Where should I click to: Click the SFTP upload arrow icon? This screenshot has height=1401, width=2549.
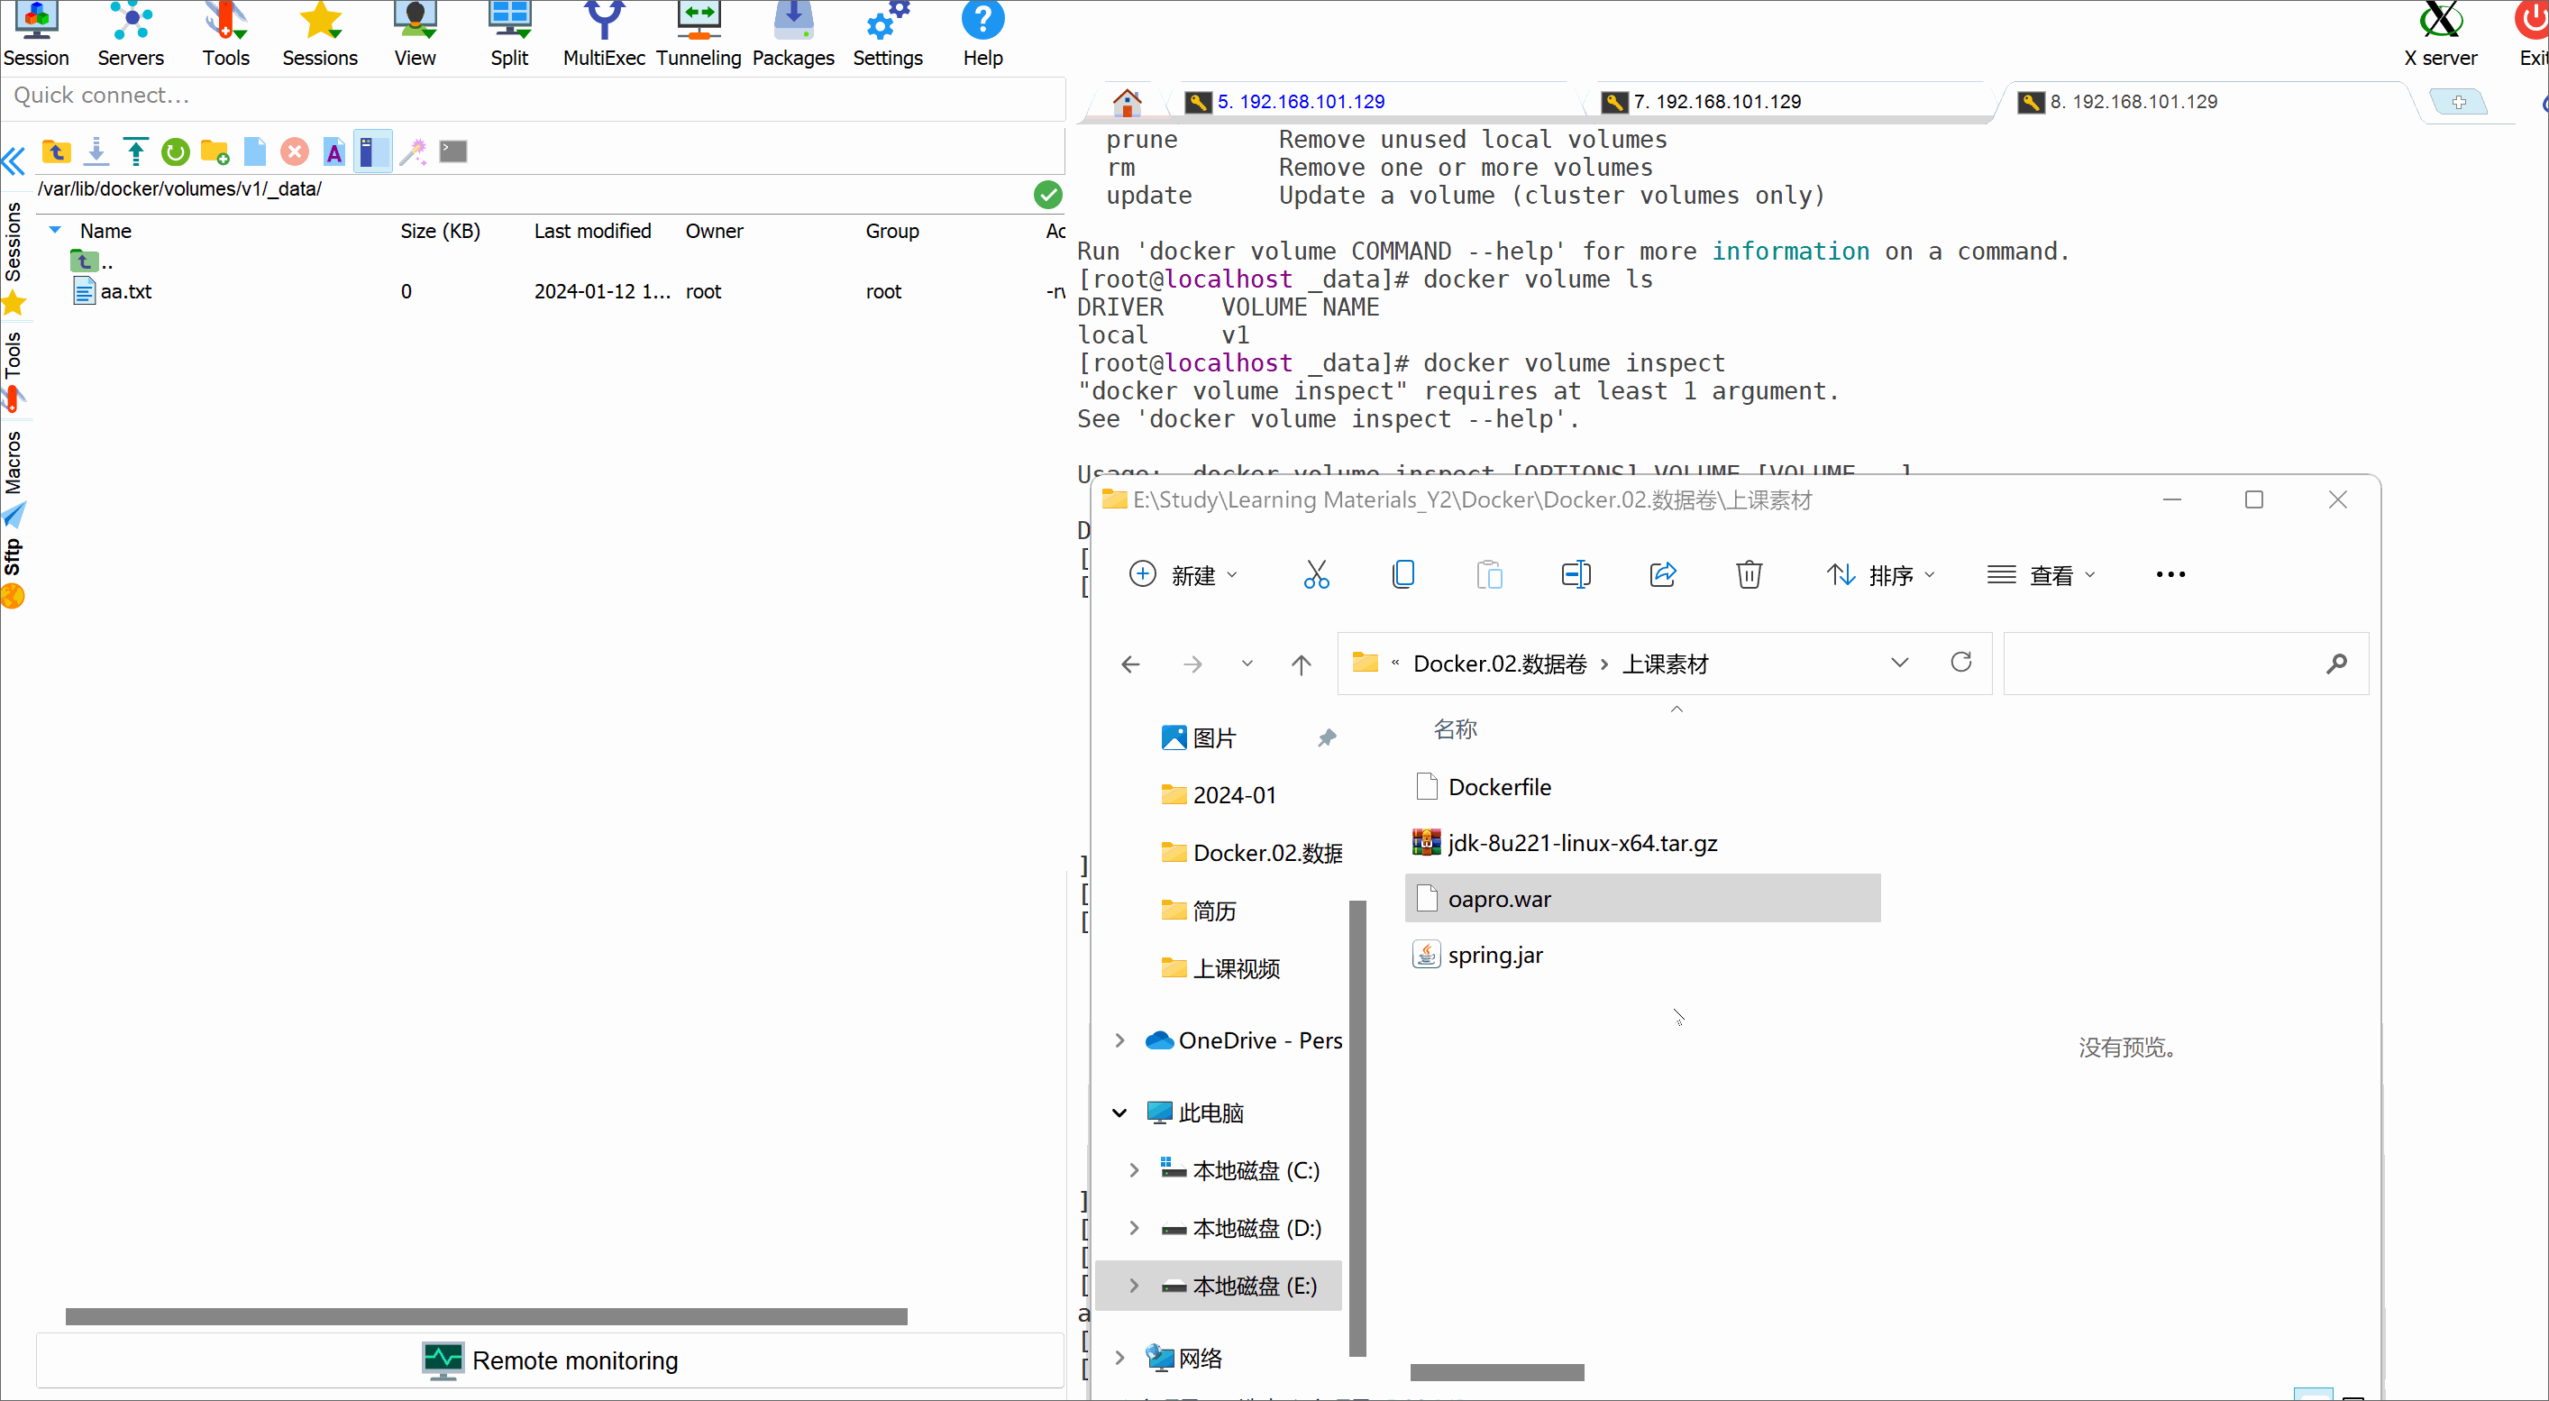[x=135, y=151]
